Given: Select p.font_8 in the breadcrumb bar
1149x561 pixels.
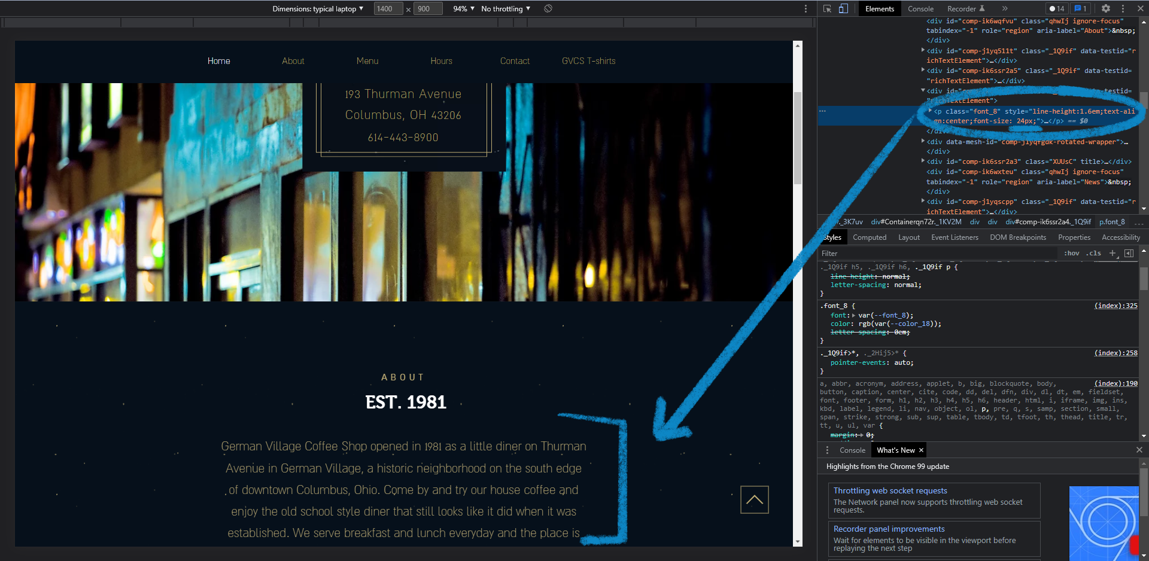Looking at the screenshot, I should (1112, 222).
